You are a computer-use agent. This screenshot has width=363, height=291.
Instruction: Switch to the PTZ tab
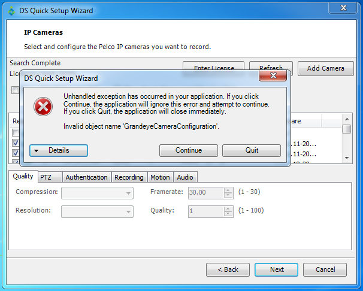point(46,177)
